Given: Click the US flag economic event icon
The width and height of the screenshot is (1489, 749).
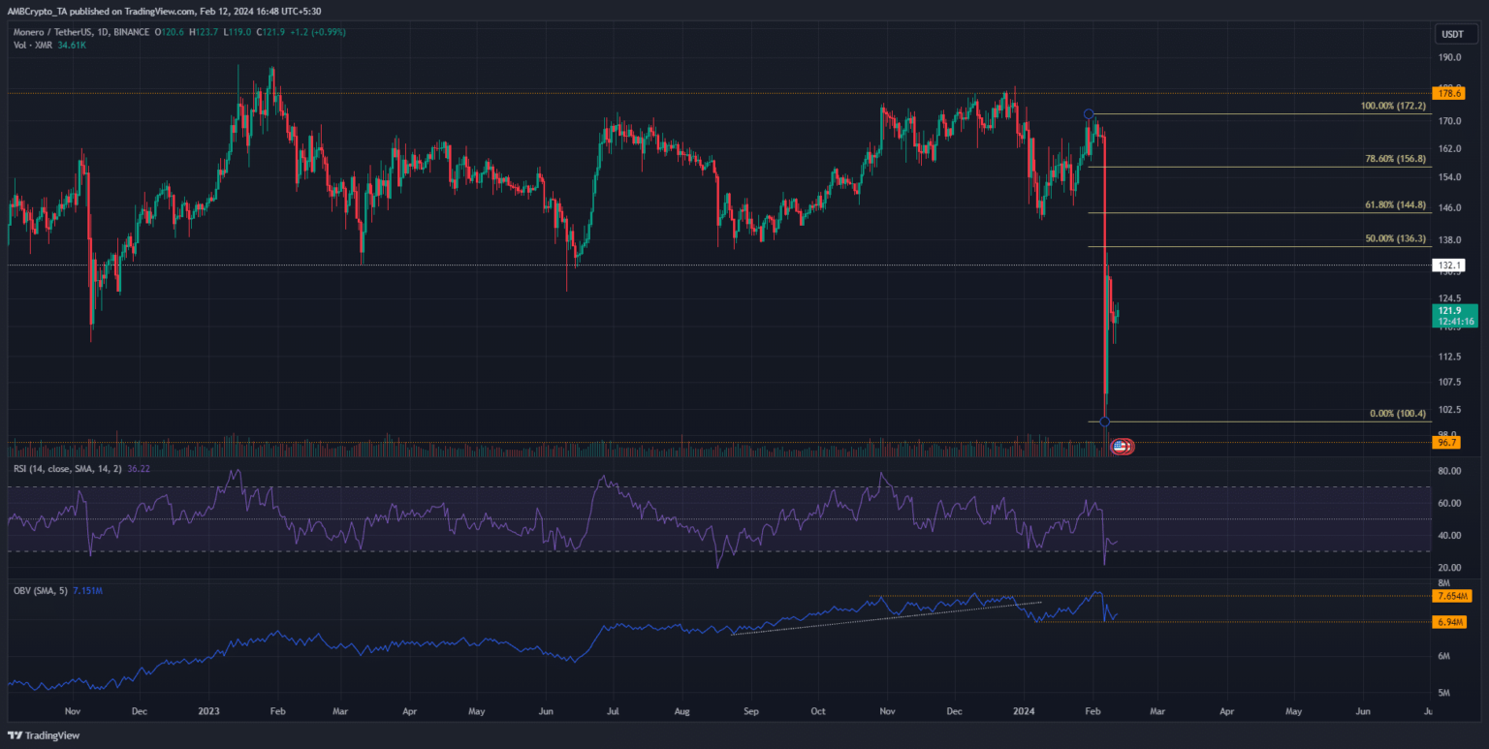Looking at the screenshot, I should point(1121,447).
